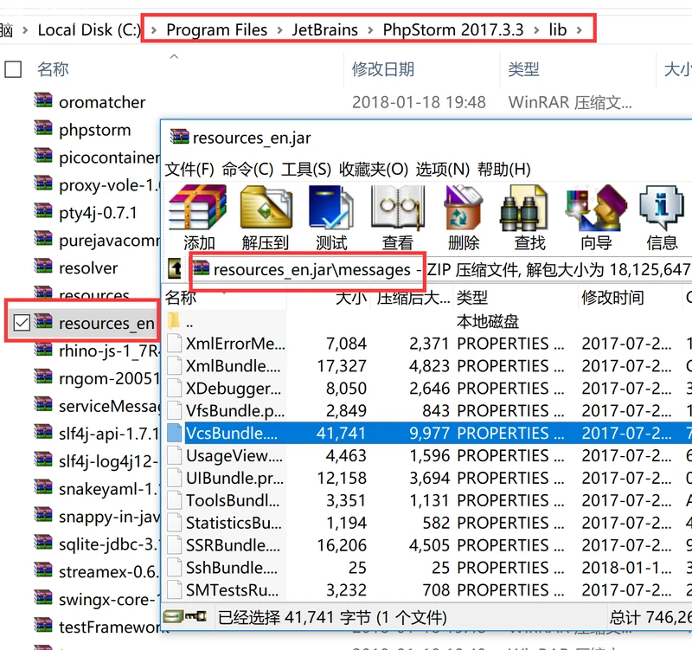Open the 命令(C) menu in WinRAR
This screenshot has width=692, height=650.
point(247,169)
